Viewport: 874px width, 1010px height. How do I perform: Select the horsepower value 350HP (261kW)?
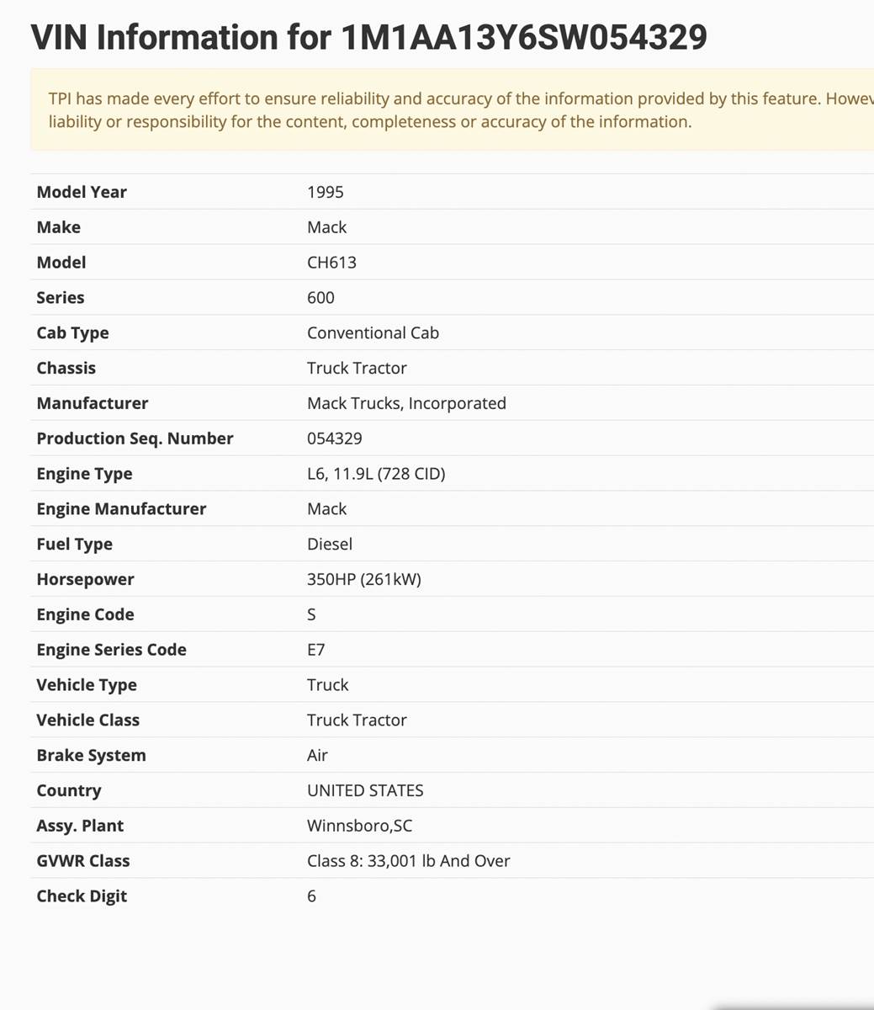click(364, 580)
